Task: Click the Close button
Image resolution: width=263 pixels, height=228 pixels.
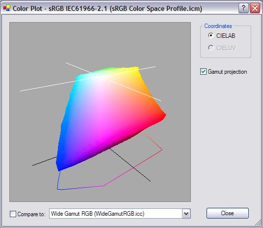Action: point(228,213)
